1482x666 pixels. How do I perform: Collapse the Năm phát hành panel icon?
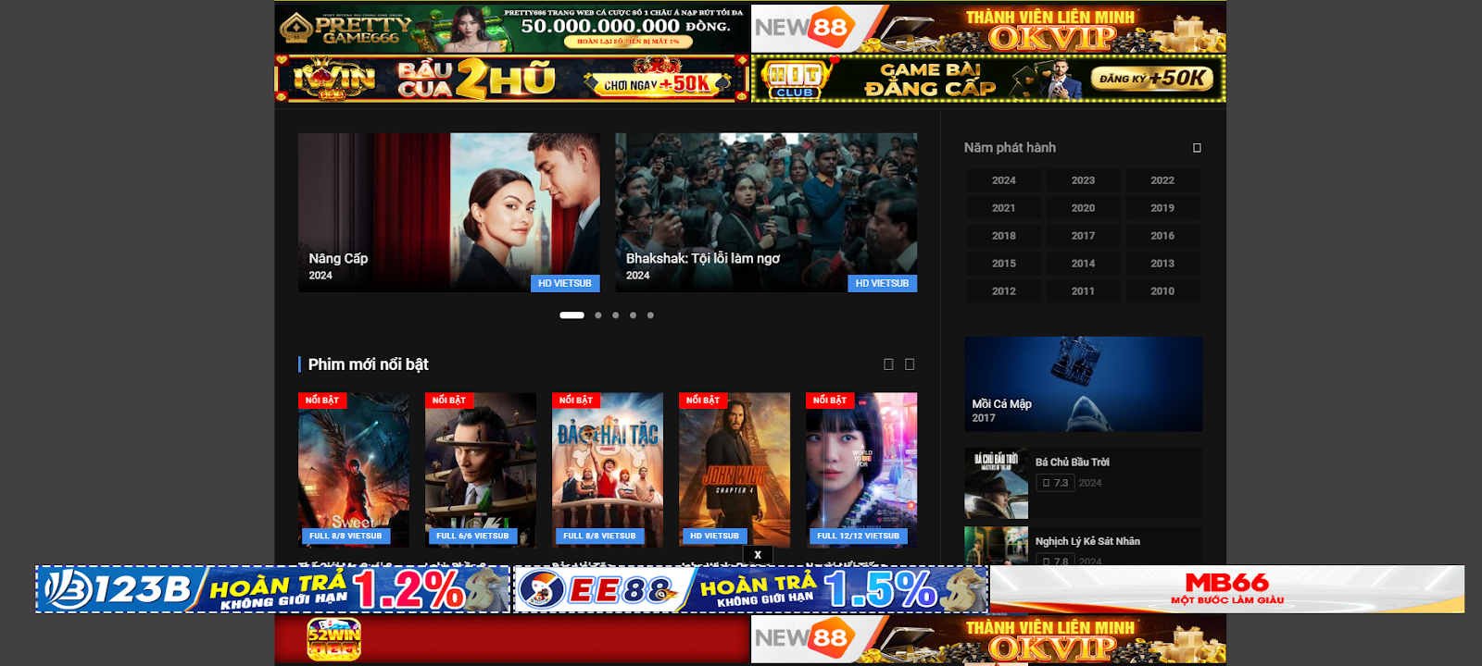[1197, 148]
